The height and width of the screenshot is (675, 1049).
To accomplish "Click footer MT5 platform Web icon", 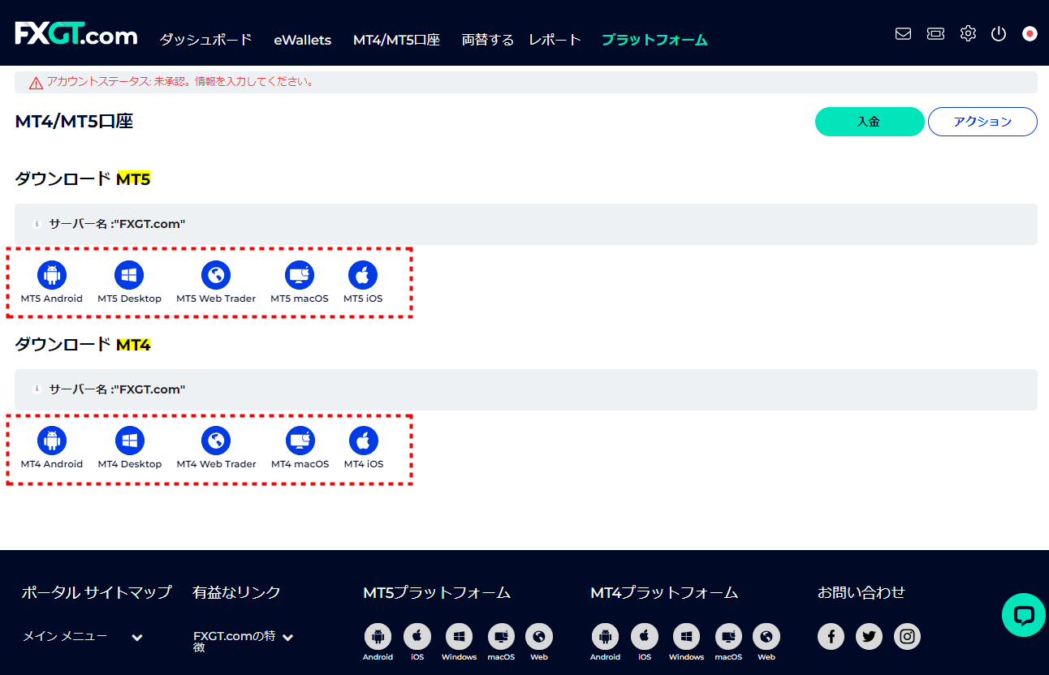I will point(539,637).
